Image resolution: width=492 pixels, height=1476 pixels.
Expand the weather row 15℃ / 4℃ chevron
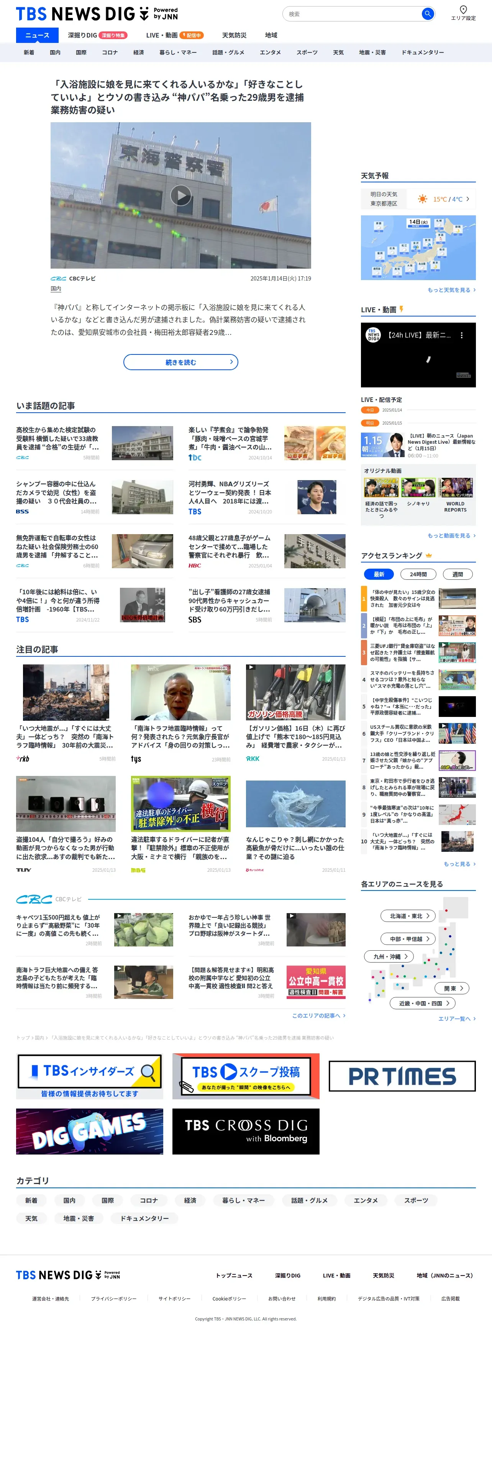467,199
